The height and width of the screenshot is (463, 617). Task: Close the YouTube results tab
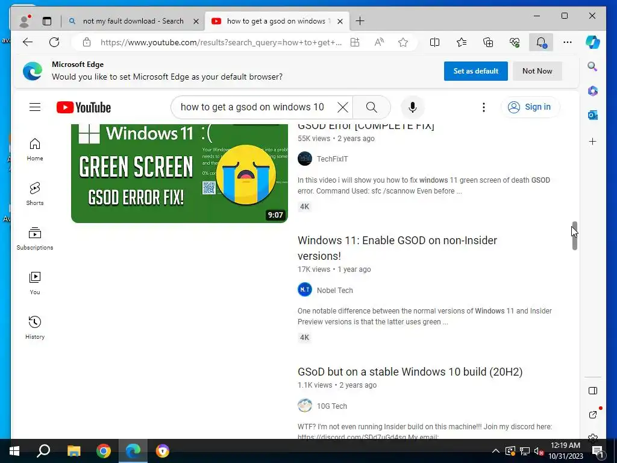(340, 21)
